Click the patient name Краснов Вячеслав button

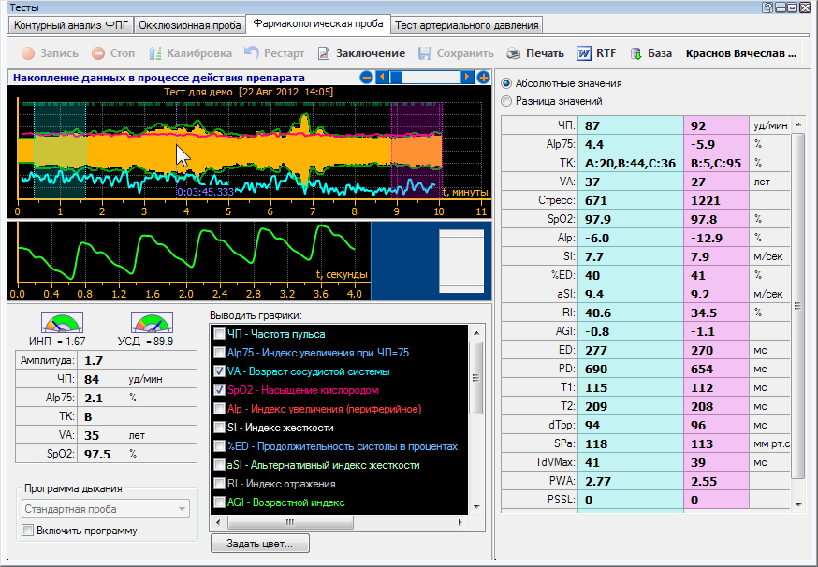point(741,53)
